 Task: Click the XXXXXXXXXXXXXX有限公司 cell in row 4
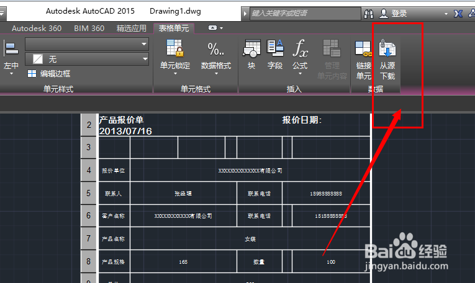[250, 171]
